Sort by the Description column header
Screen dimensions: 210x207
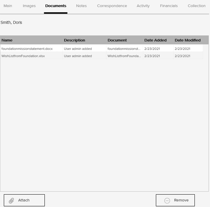tap(84, 40)
